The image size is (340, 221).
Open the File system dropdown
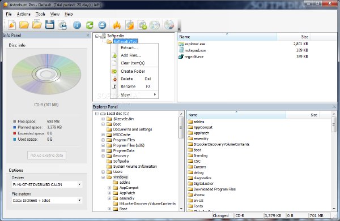click(x=79, y=201)
